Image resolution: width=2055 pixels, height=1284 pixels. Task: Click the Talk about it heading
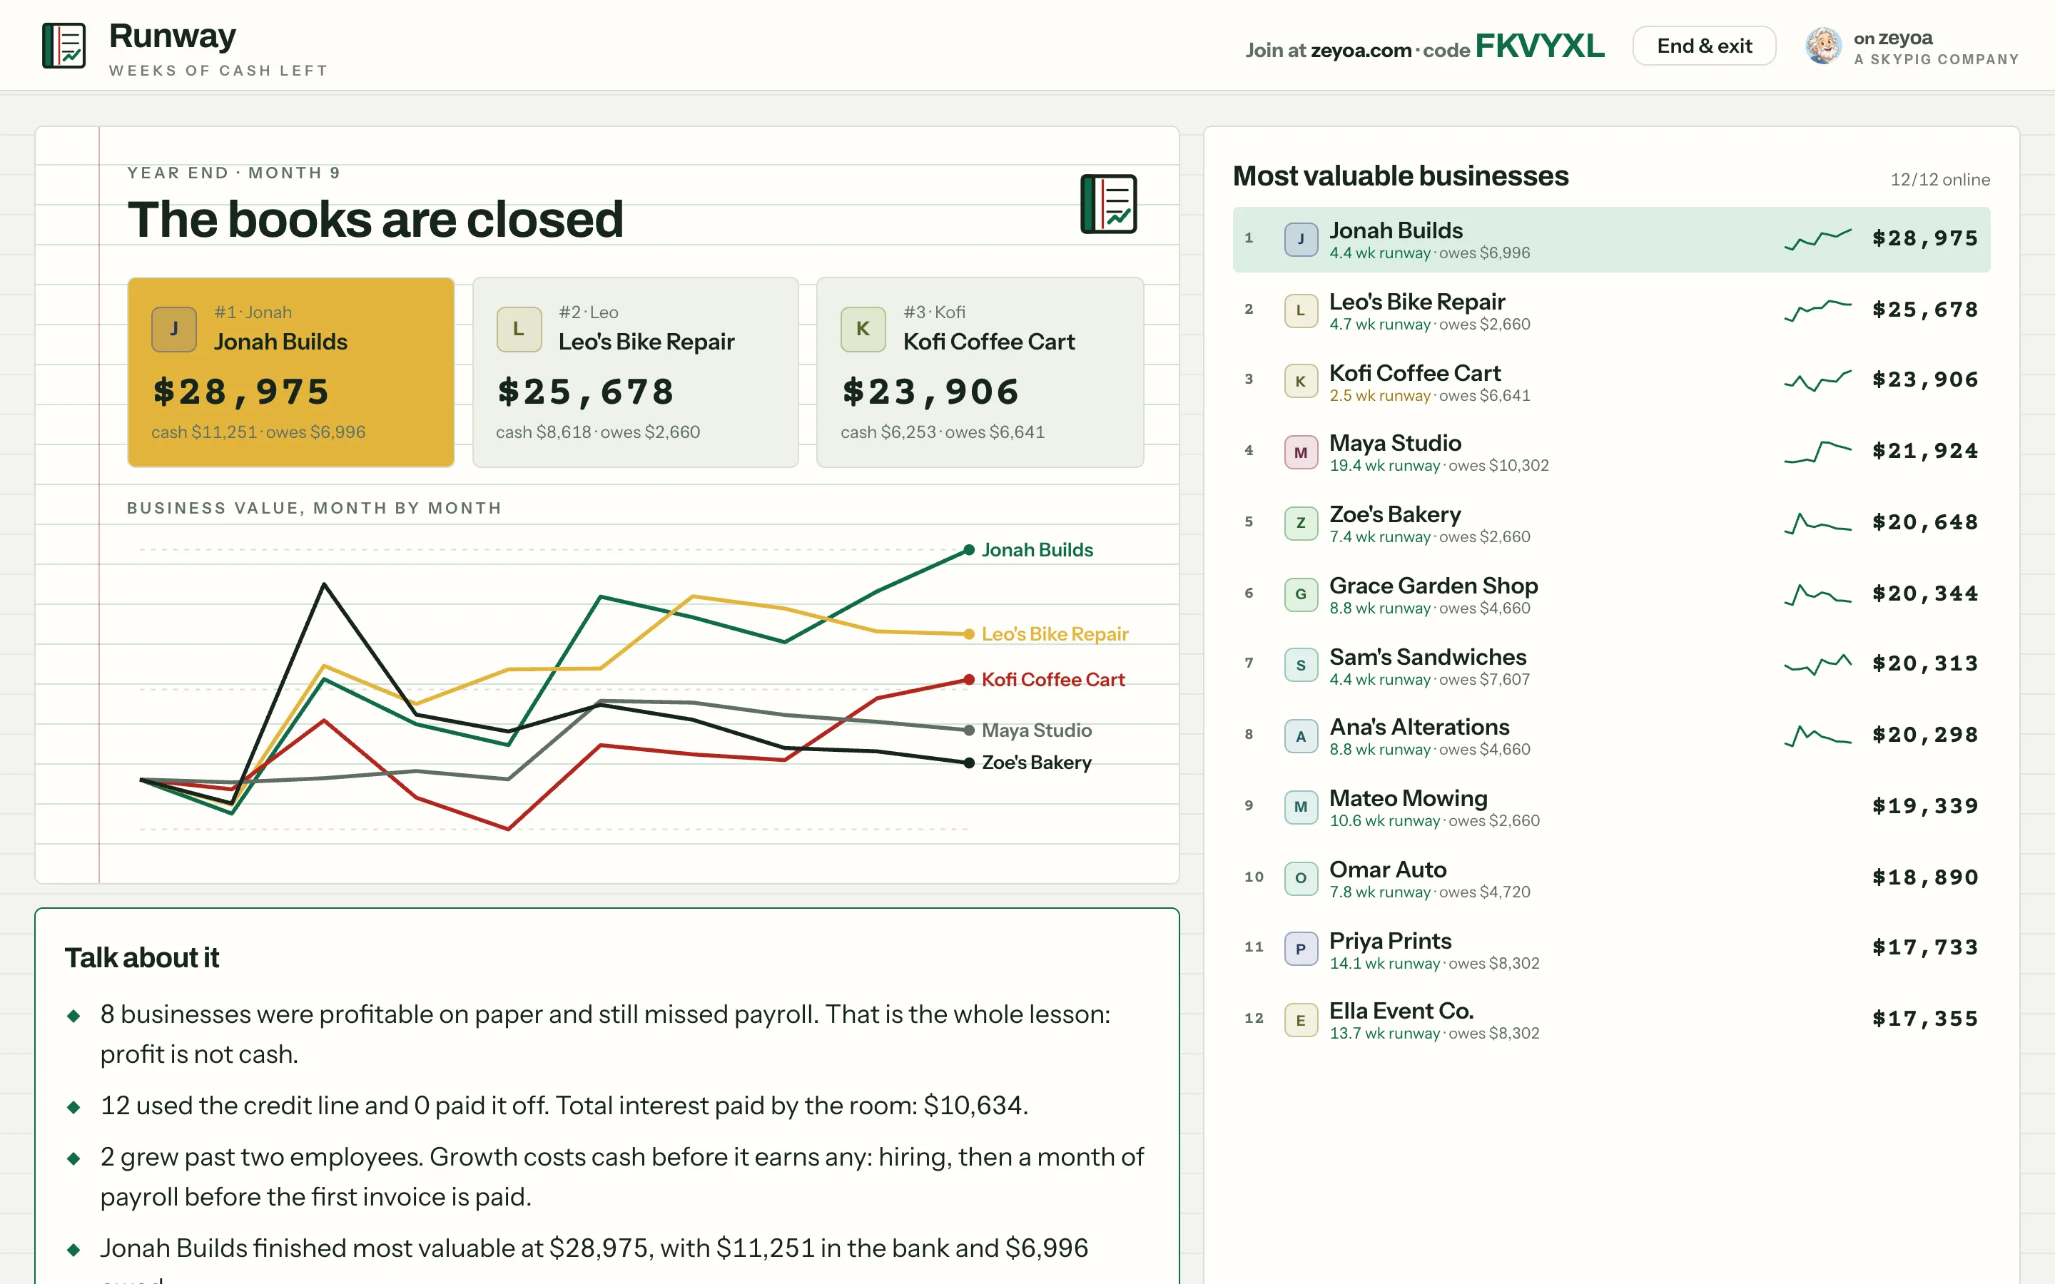click(x=142, y=958)
